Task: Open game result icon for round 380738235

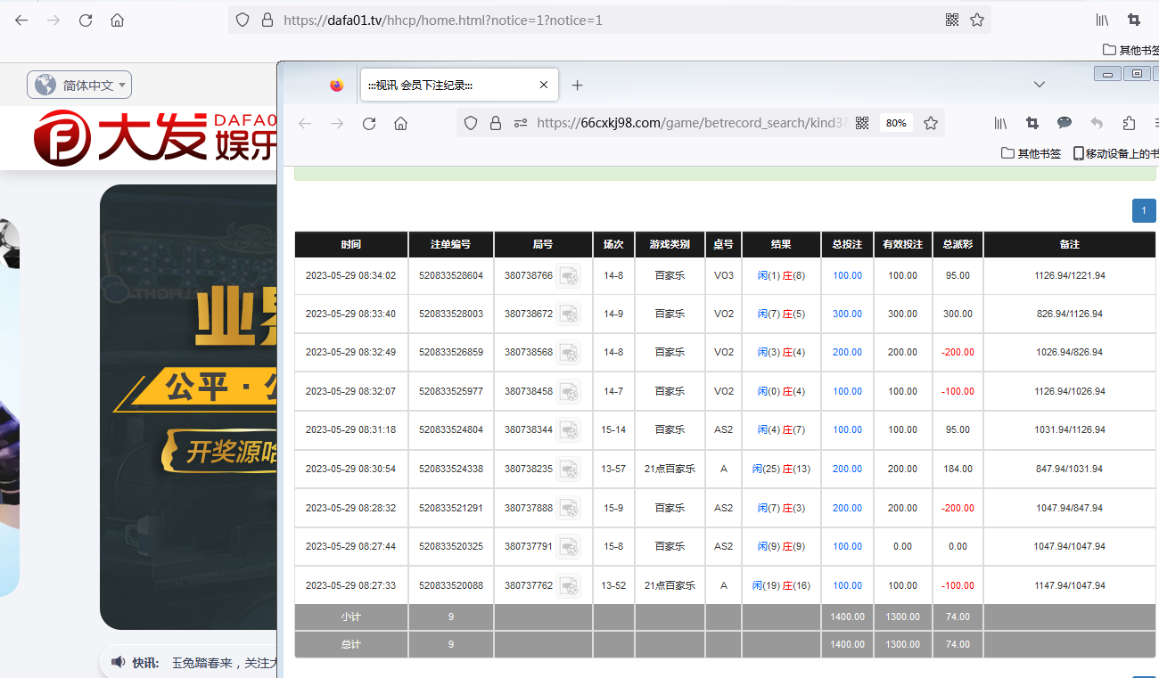Action: (x=569, y=470)
